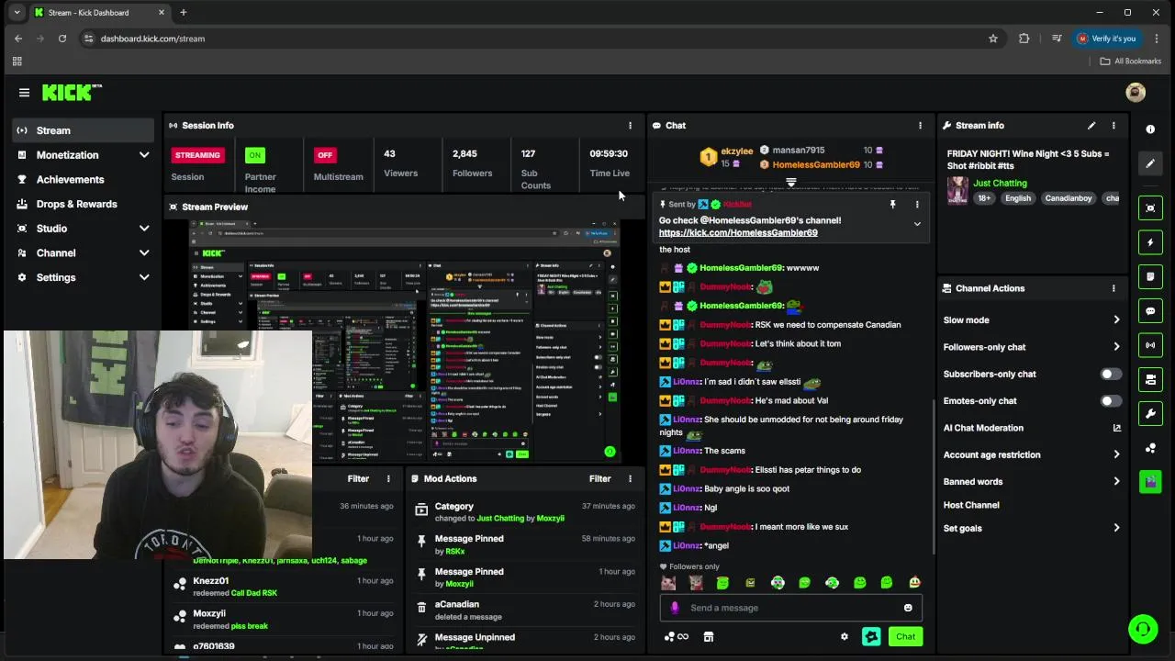Toggle Emotes-only chat switch
This screenshot has width=1175, height=661.
tap(1111, 401)
